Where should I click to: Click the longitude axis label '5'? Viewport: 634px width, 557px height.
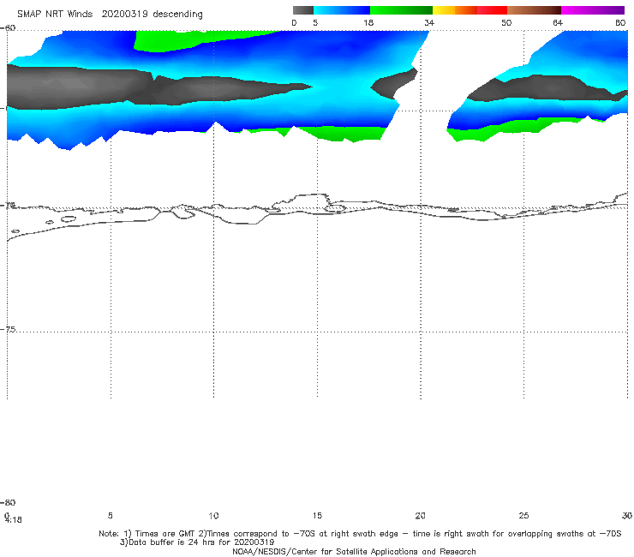pyautogui.click(x=110, y=515)
